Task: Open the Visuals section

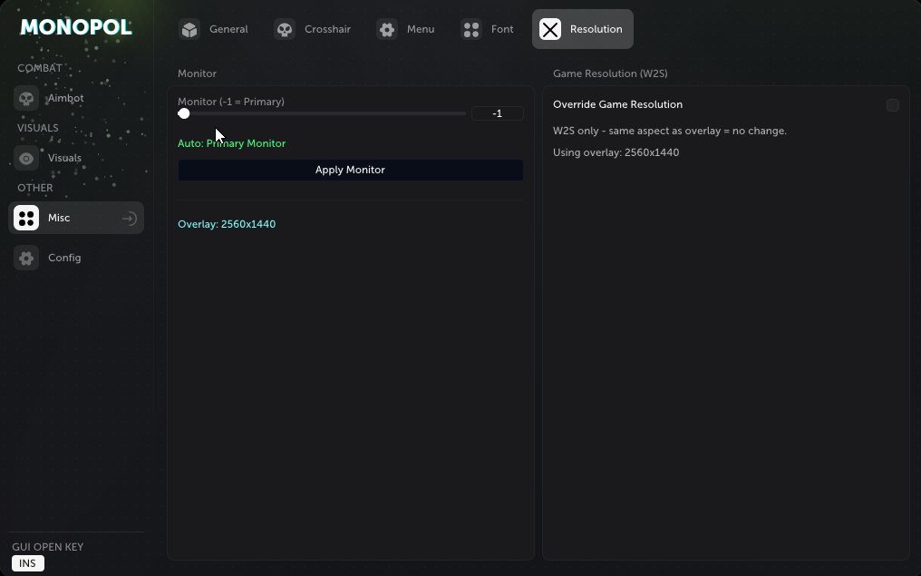Action: click(76, 158)
